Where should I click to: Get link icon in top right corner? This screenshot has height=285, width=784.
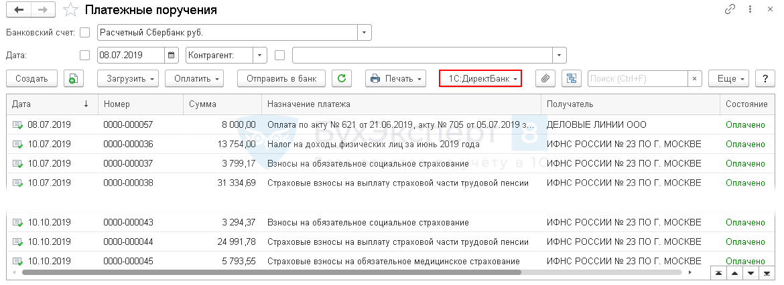coord(730,10)
